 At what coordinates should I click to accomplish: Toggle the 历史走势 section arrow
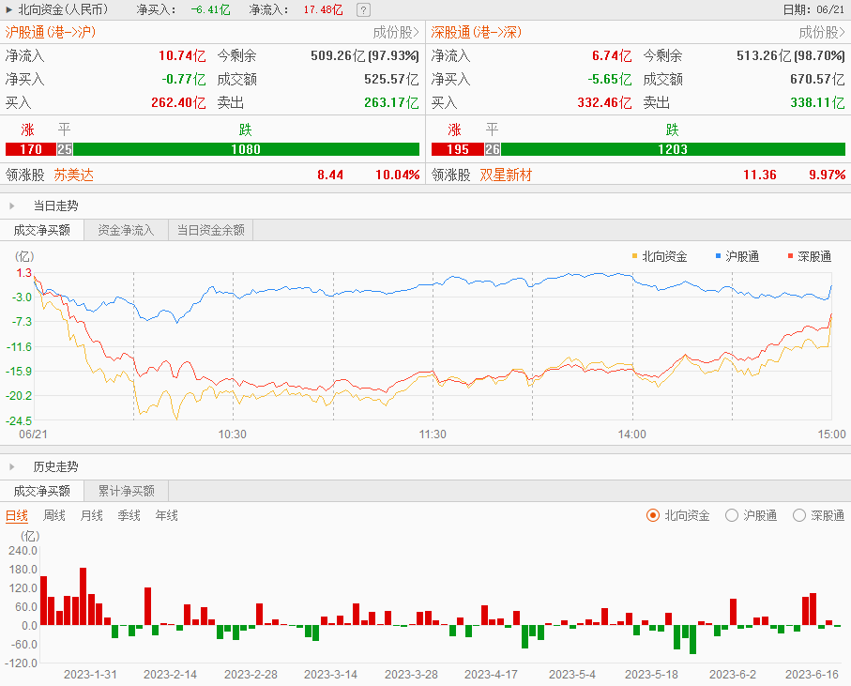12,466
